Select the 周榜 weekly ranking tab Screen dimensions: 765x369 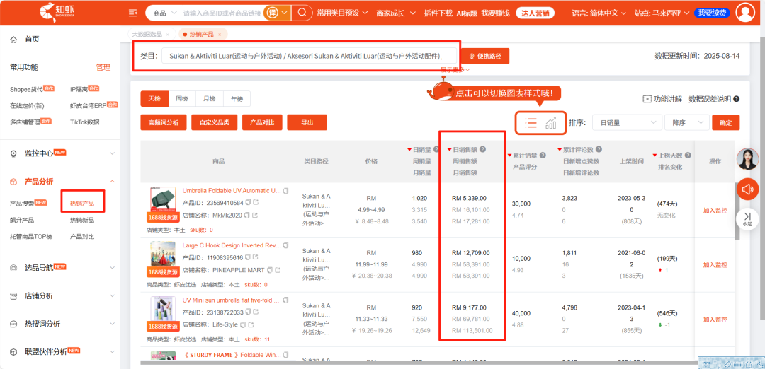tap(181, 98)
